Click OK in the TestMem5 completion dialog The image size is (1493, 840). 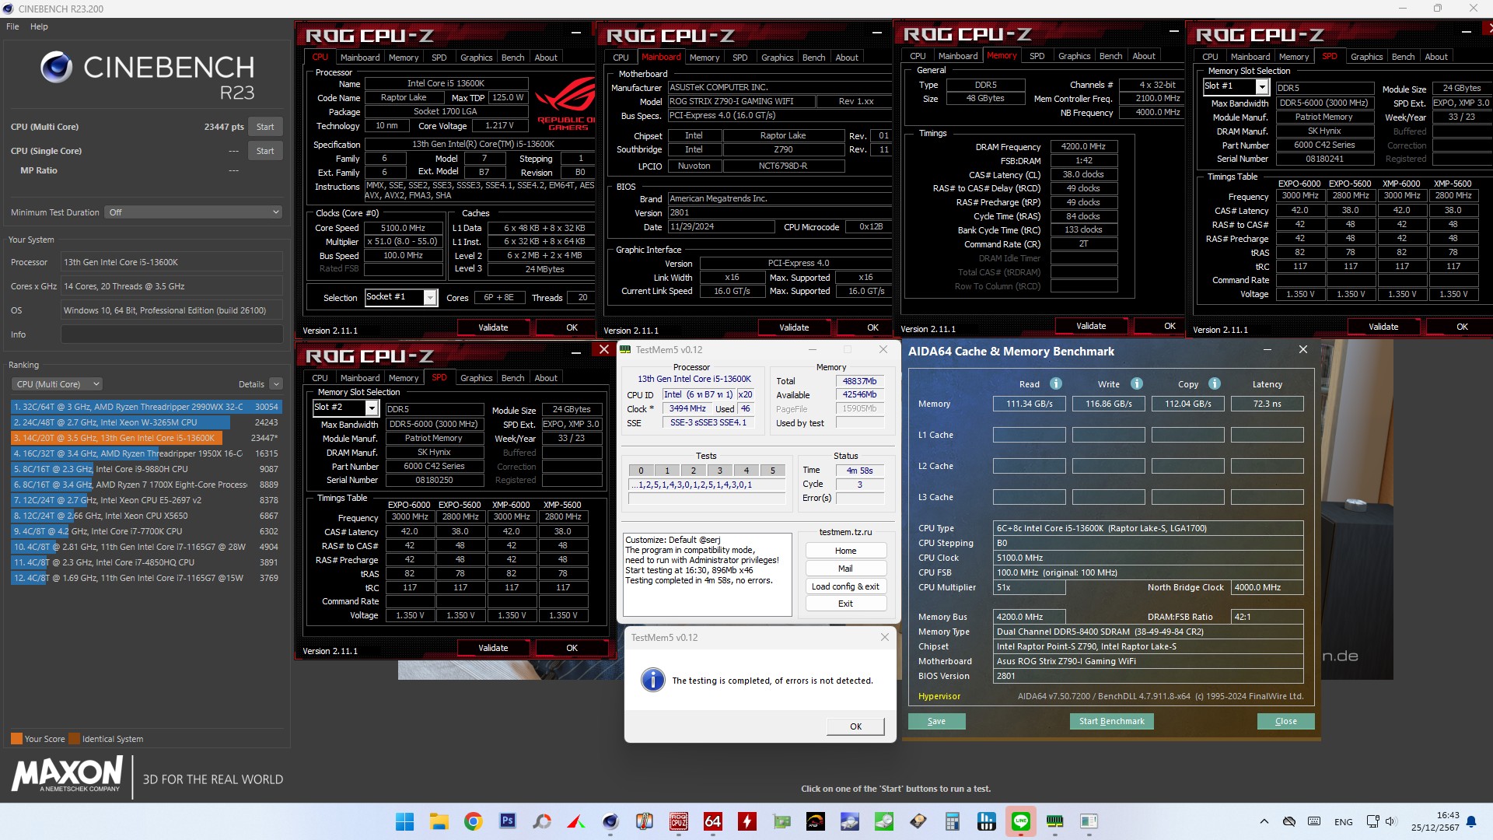[x=855, y=726]
